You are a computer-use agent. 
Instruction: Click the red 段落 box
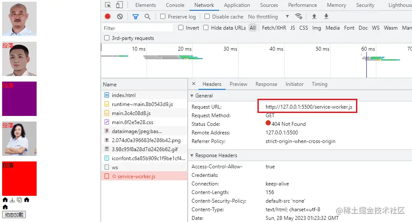[19, 179]
